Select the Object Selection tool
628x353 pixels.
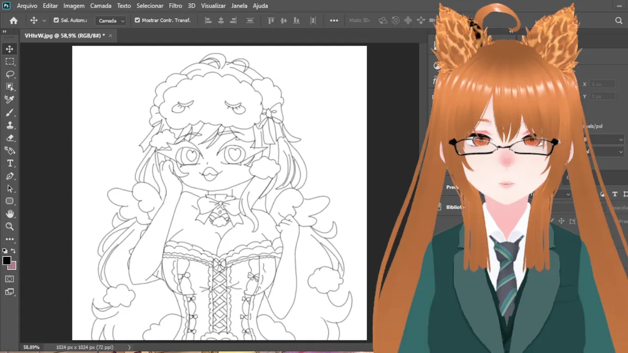click(x=9, y=87)
